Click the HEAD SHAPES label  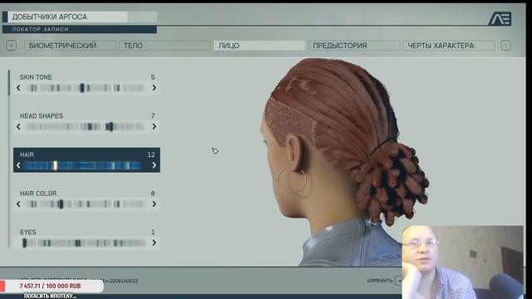pos(42,116)
